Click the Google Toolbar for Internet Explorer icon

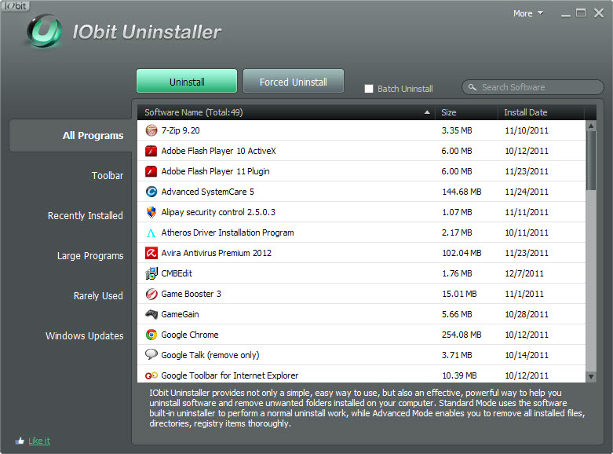pos(151,375)
